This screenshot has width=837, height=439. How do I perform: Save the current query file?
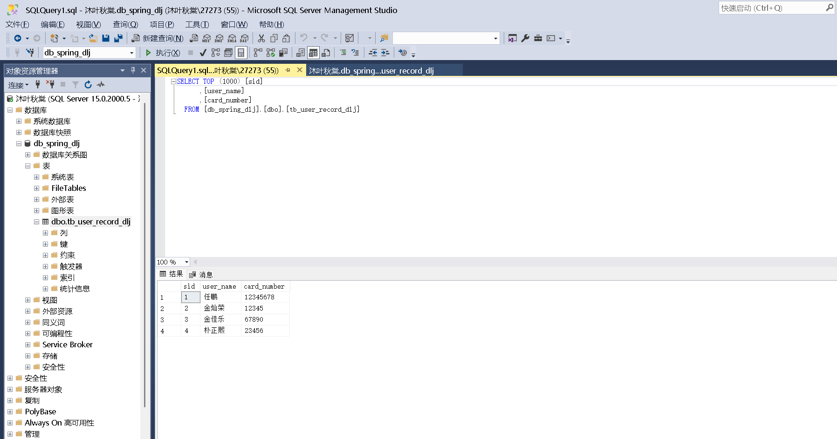pos(106,38)
